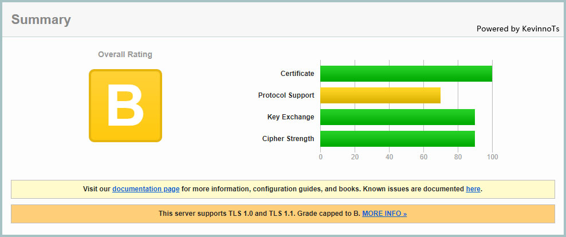Click the axis value 60
The width and height of the screenshot is (566, 237).
(423, 157)
